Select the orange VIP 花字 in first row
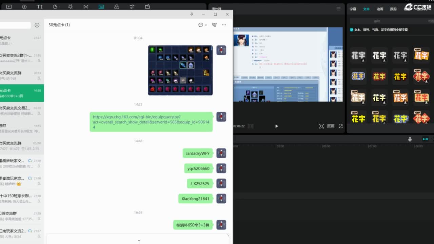The height and width of the screenshot is (244, 434). tap(421, 55)
